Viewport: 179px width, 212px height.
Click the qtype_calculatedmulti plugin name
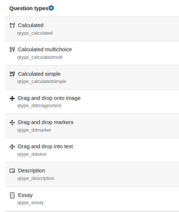[x=40, y=57]
